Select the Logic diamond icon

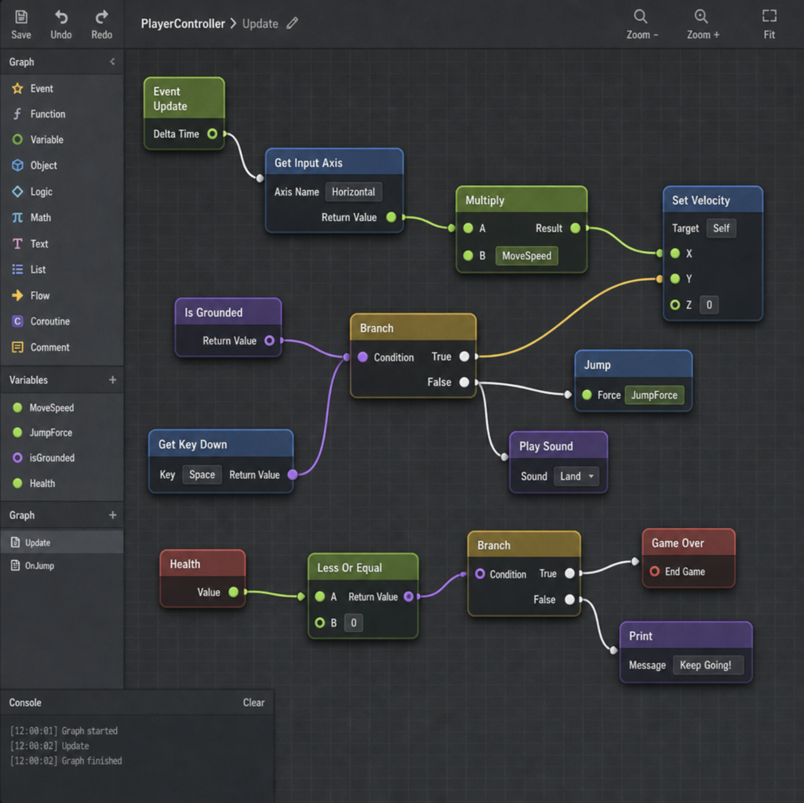click(18, 192)
